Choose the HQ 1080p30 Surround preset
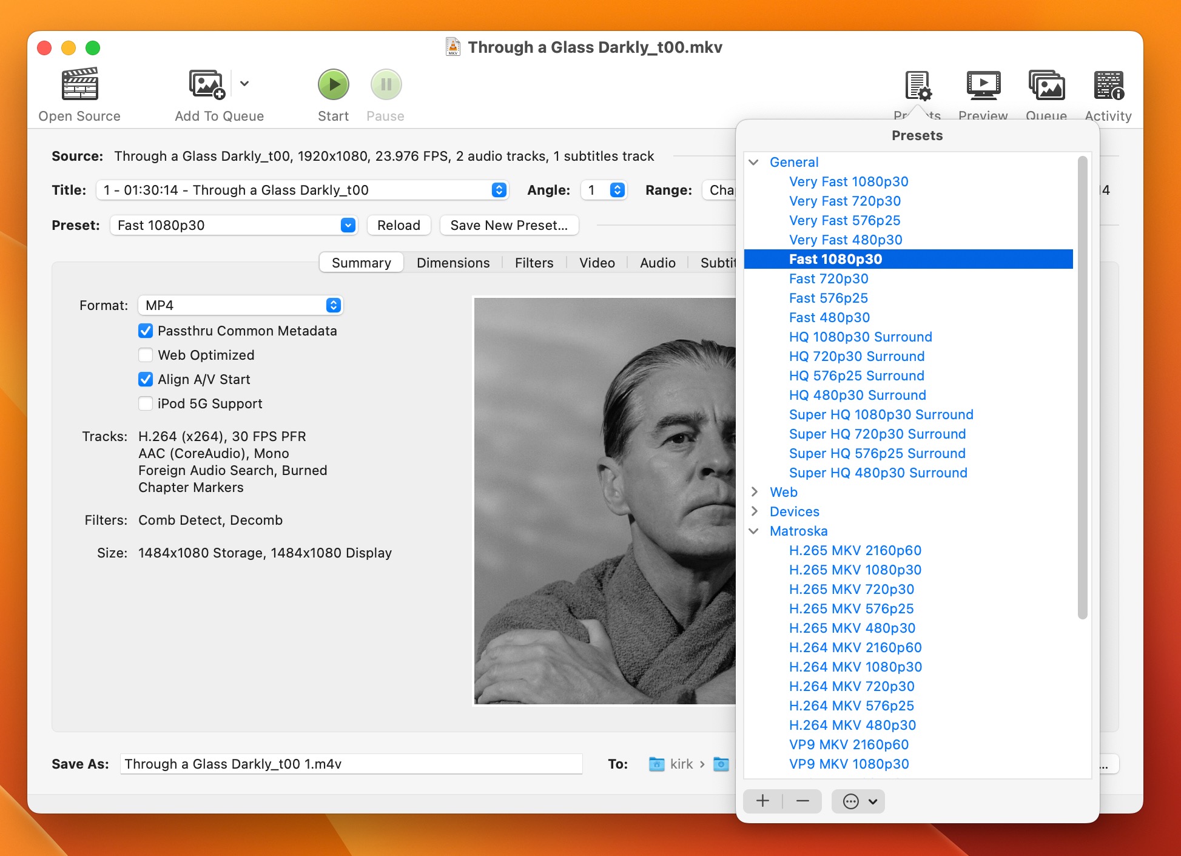The height and width of the screenshot is (856, 1181). (860, 337)
